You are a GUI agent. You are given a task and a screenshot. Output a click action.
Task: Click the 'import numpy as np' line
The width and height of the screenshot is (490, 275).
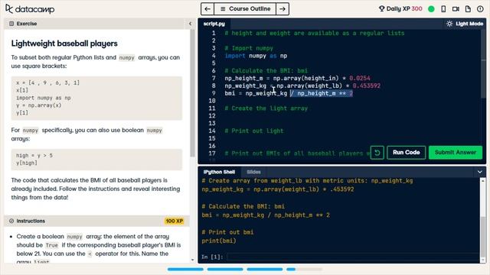[256, 56]
